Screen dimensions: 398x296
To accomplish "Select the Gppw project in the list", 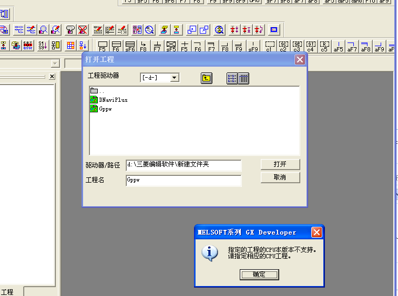I will click(105, 109).
